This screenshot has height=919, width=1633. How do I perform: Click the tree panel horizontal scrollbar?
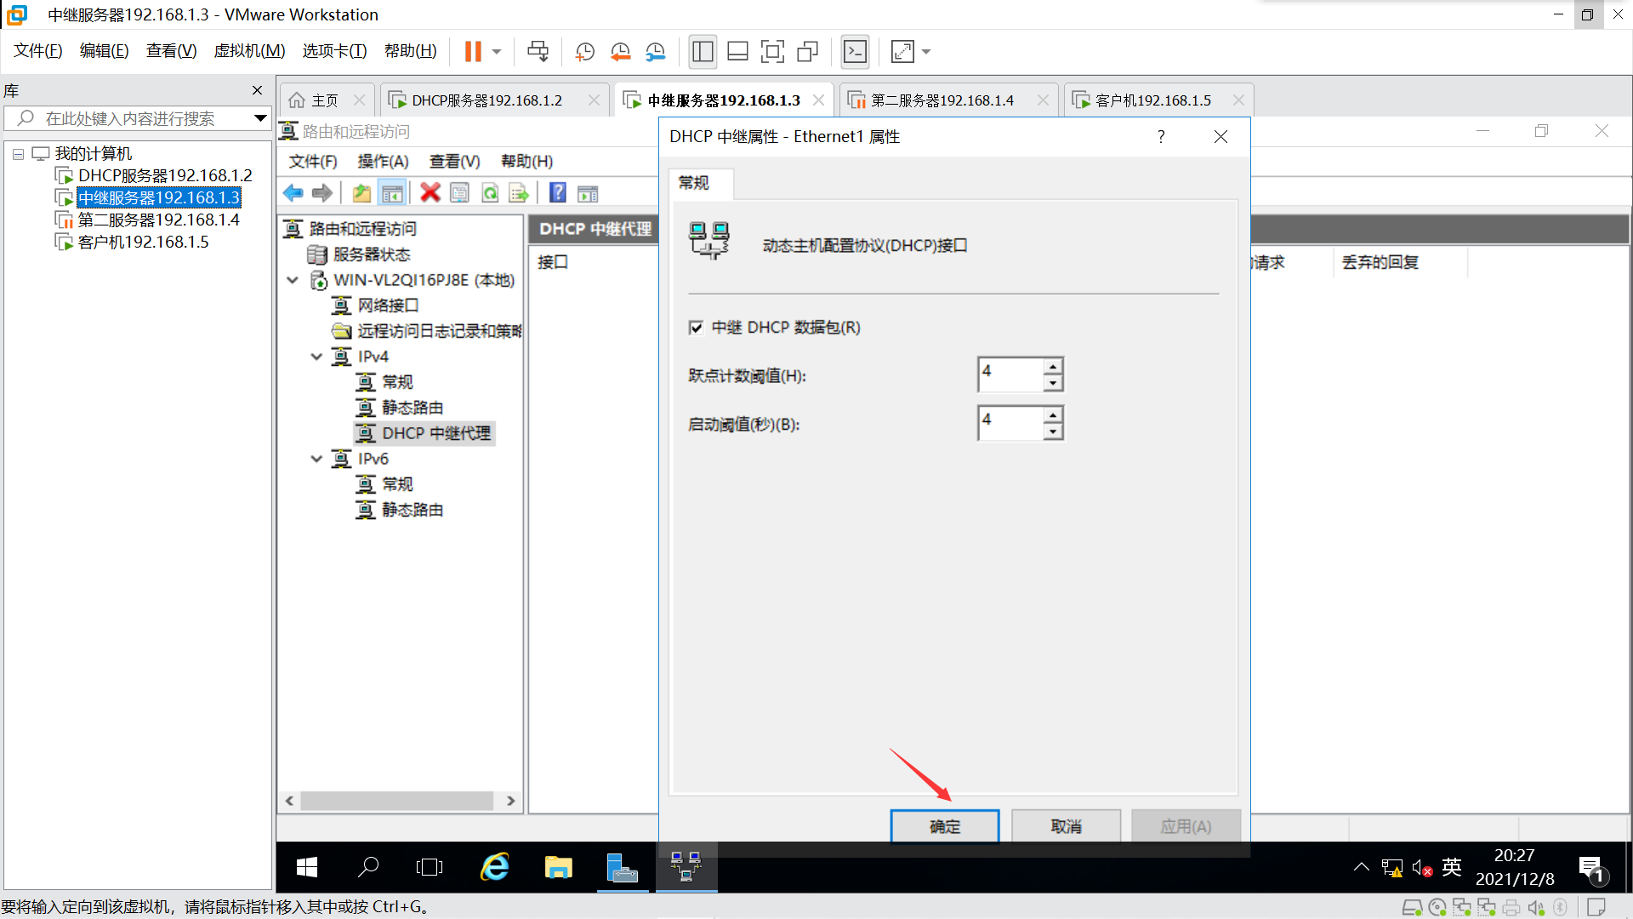tap(396, 801)
